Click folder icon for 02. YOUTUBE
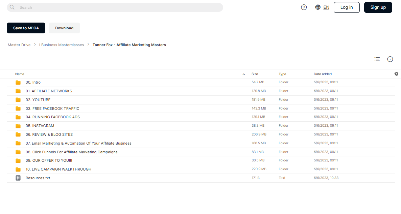This screenshot has height=214, width=401. (18, 100)
